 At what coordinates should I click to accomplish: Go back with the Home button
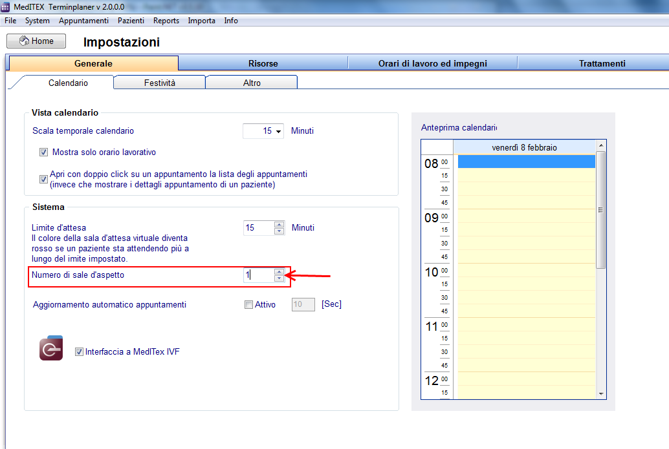coord(36,41)
